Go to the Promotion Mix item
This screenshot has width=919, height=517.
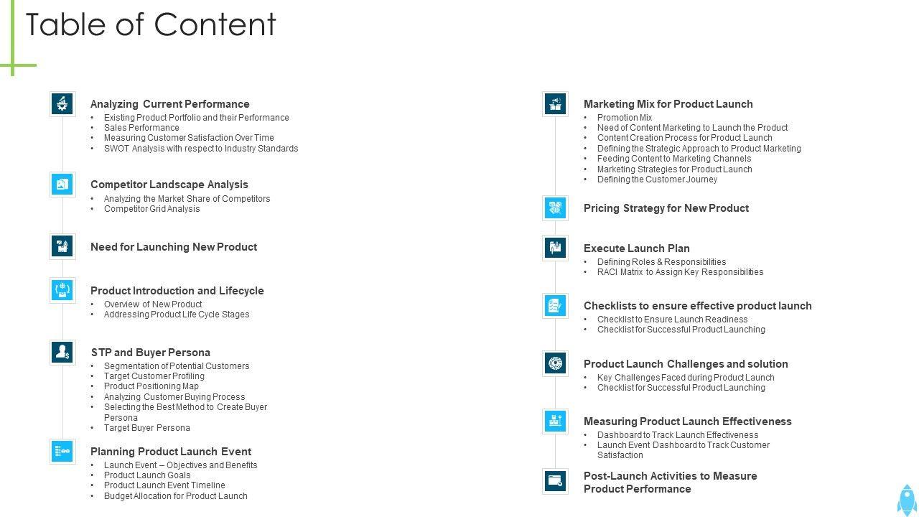pyautogui.click(x=625, y=118)
